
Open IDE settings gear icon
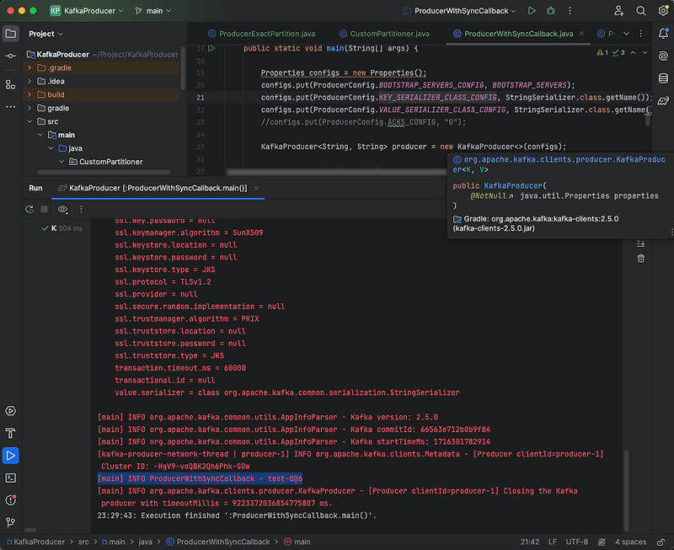click(663, 11)
